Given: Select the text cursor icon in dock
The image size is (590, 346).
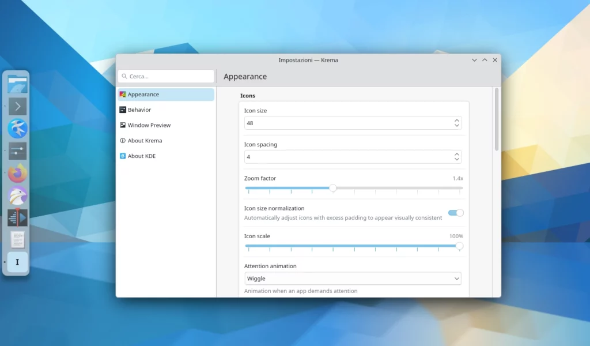Looking at the screenshot, I should [x=17, y=262].
